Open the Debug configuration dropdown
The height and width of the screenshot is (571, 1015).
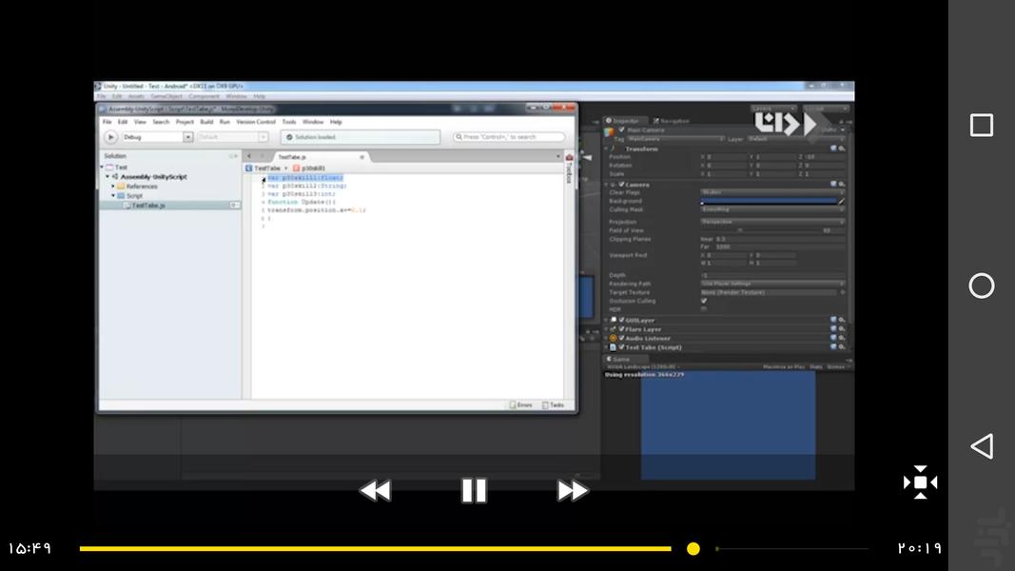(157, 137)
